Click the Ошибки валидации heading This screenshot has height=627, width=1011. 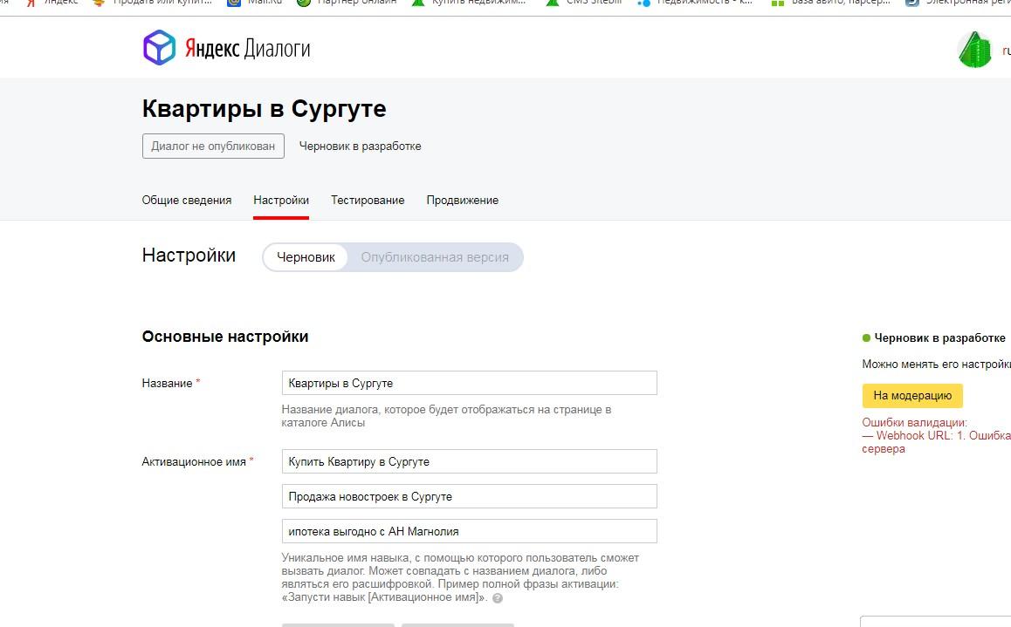[x=914, y=423]
